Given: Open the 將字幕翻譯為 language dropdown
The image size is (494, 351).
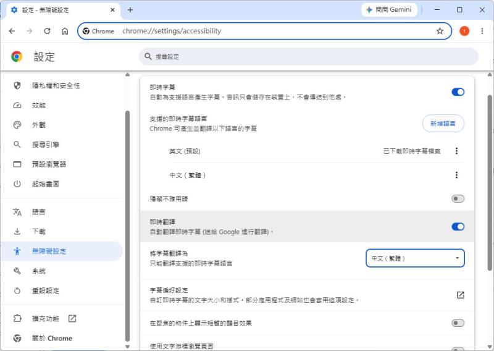Looking at the screenshot, I should coord(415,258).
